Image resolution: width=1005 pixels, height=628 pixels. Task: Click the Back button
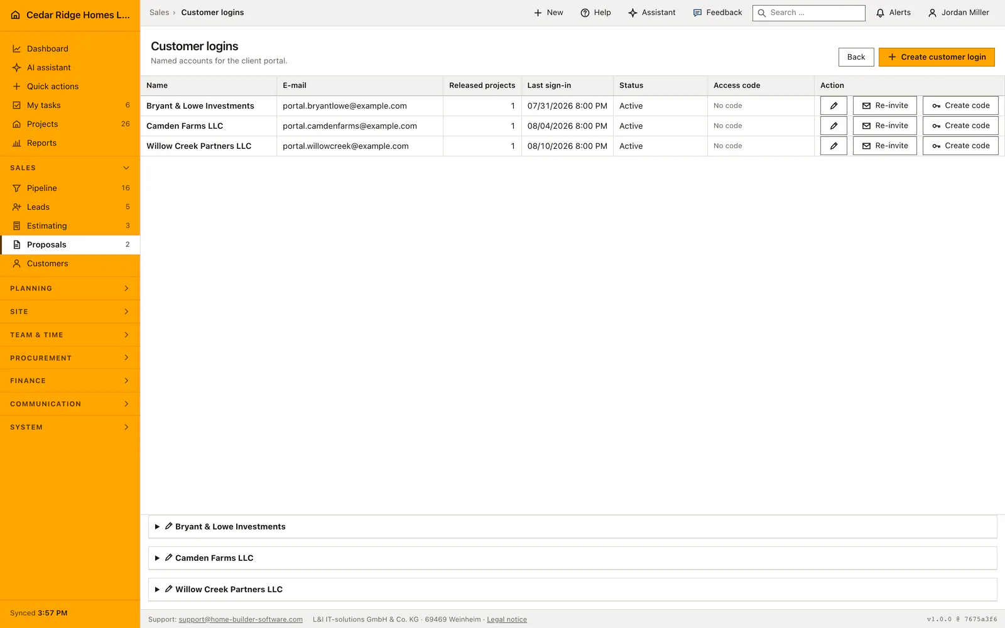pyautogui.click(x=856, y=57)
